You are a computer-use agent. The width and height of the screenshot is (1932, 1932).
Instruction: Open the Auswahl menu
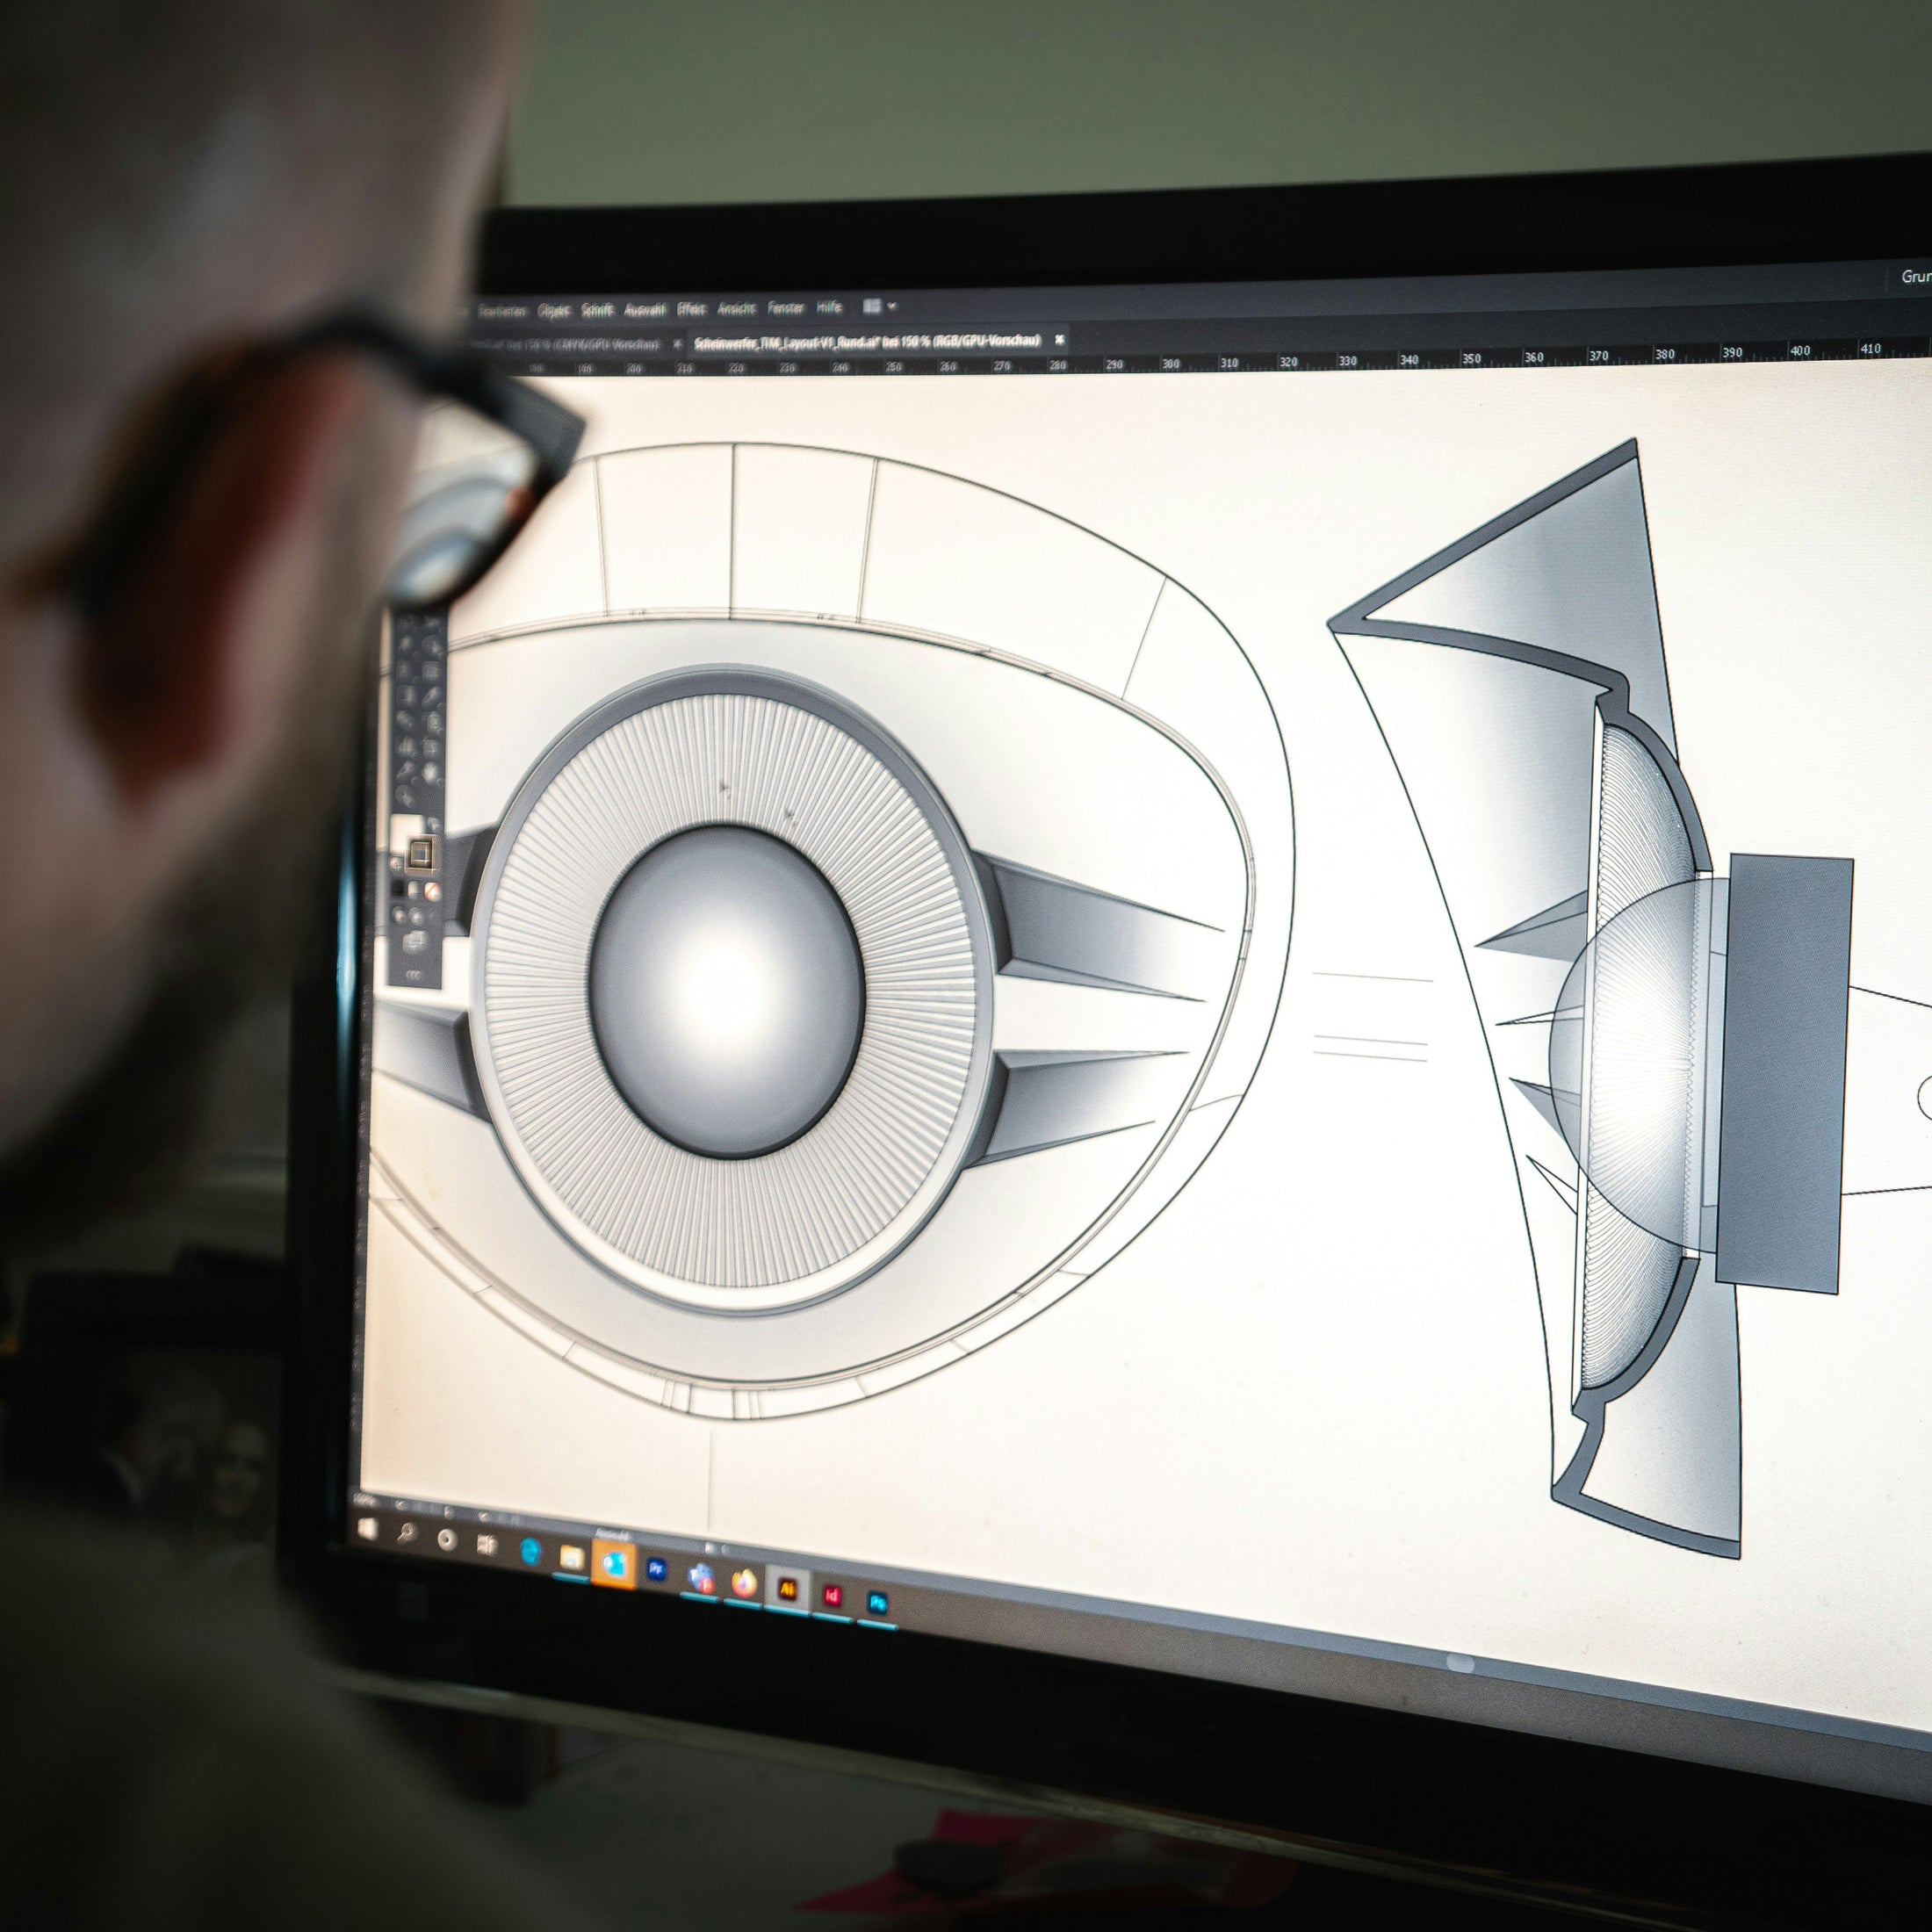point(644,309)
